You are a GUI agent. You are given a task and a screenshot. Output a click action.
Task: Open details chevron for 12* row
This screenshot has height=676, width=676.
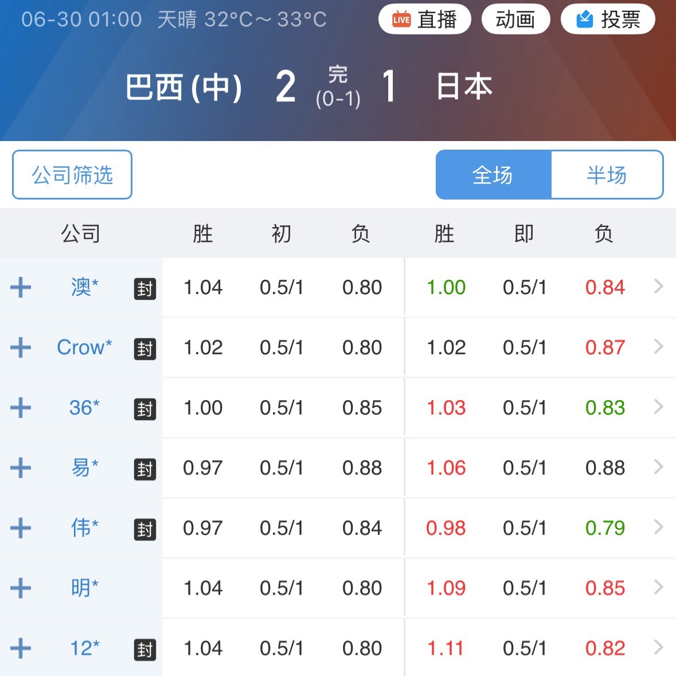(x=658, y=647)
